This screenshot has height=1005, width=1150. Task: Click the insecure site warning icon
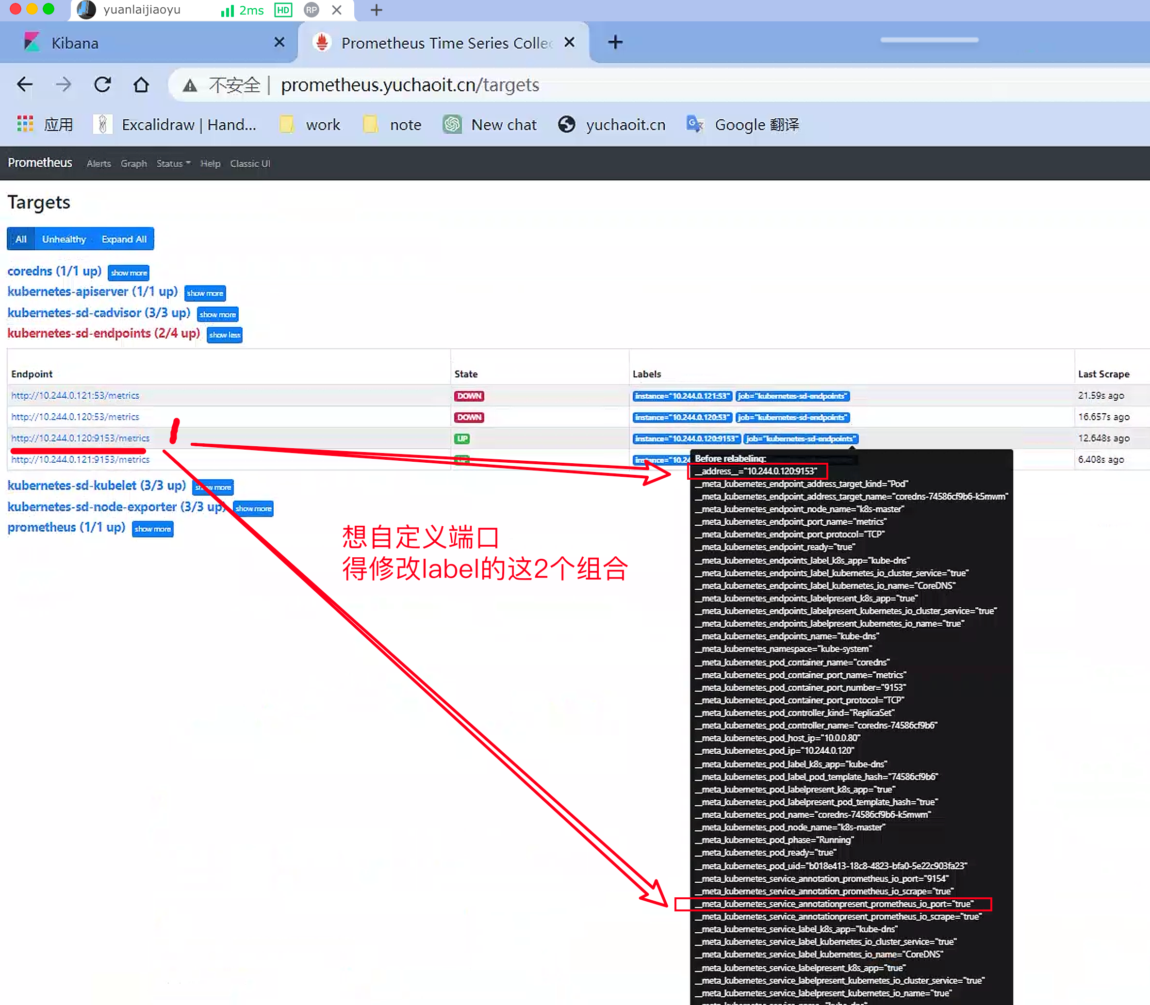pyautogui.click(x=190, y=85)
